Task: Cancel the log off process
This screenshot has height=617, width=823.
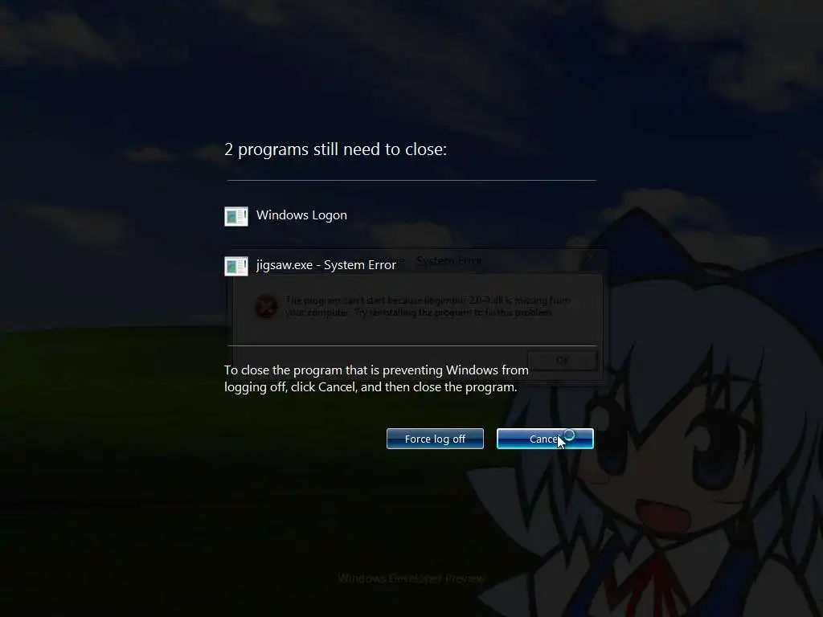Action: coord(545,439)
